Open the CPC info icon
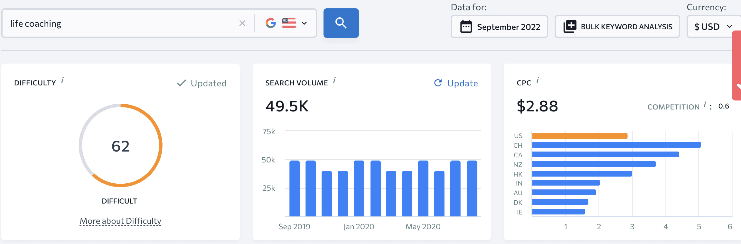Screen dimensions: 741x244 (538, 80)
